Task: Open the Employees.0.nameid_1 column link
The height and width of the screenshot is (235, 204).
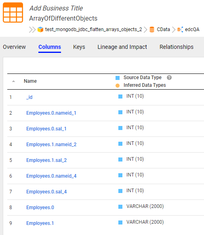Action: [x=51, y=113]
